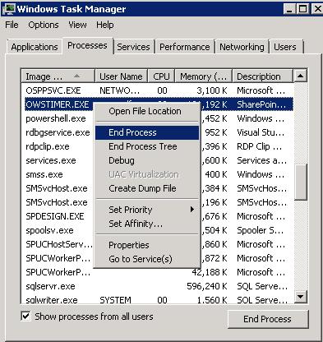
Task: Maximize the Task Manager window
Action: tap(303, 9)
